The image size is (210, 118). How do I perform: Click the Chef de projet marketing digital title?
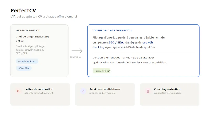(x=32, y=39)
